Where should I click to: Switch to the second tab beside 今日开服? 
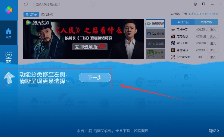click(206, 22)
